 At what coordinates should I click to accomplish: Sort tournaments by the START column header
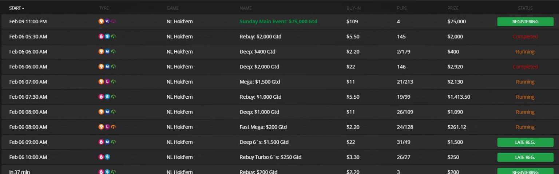coord(17,8)
